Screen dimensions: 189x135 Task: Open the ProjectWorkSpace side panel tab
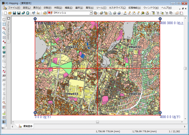(x=8, y=30)
